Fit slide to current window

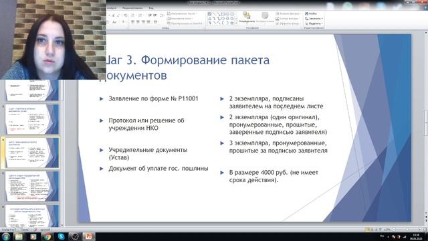pos(425,230)
